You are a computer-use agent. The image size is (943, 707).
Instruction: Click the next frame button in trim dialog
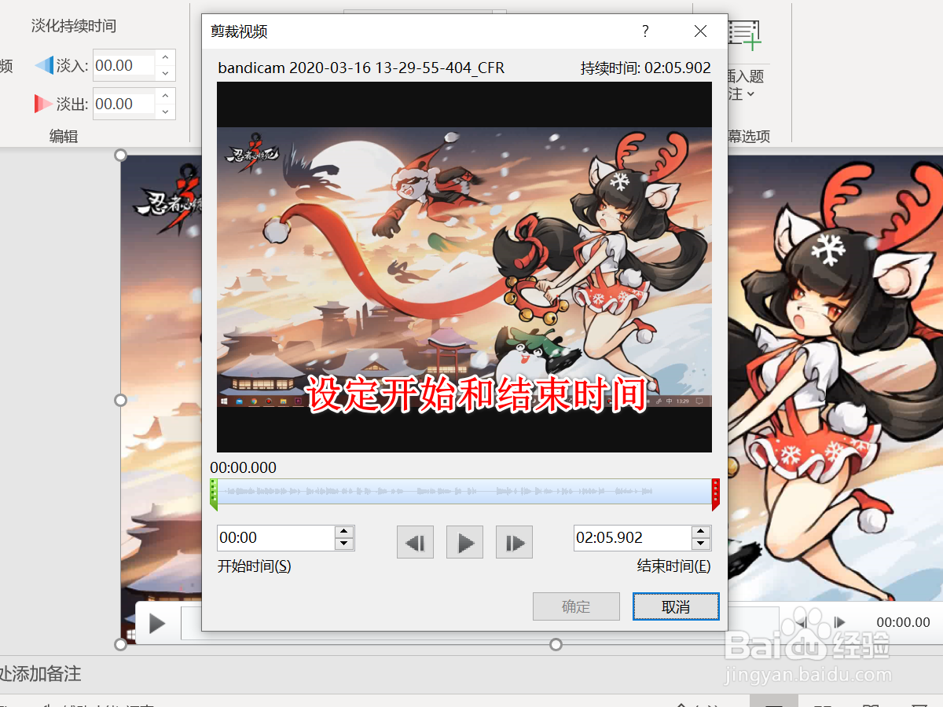tap(514, 542)
